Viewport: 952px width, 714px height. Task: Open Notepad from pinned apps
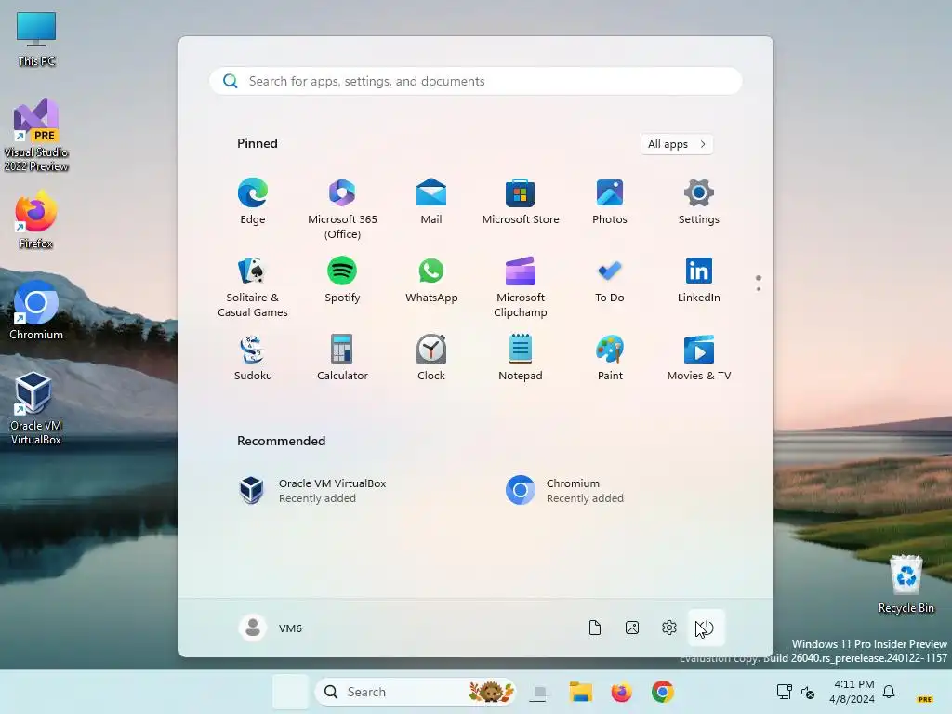[521, 358]
